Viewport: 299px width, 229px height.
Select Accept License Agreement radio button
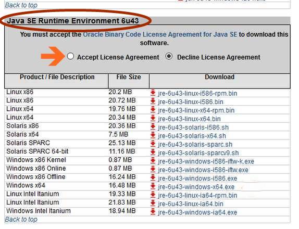[70, 56]
